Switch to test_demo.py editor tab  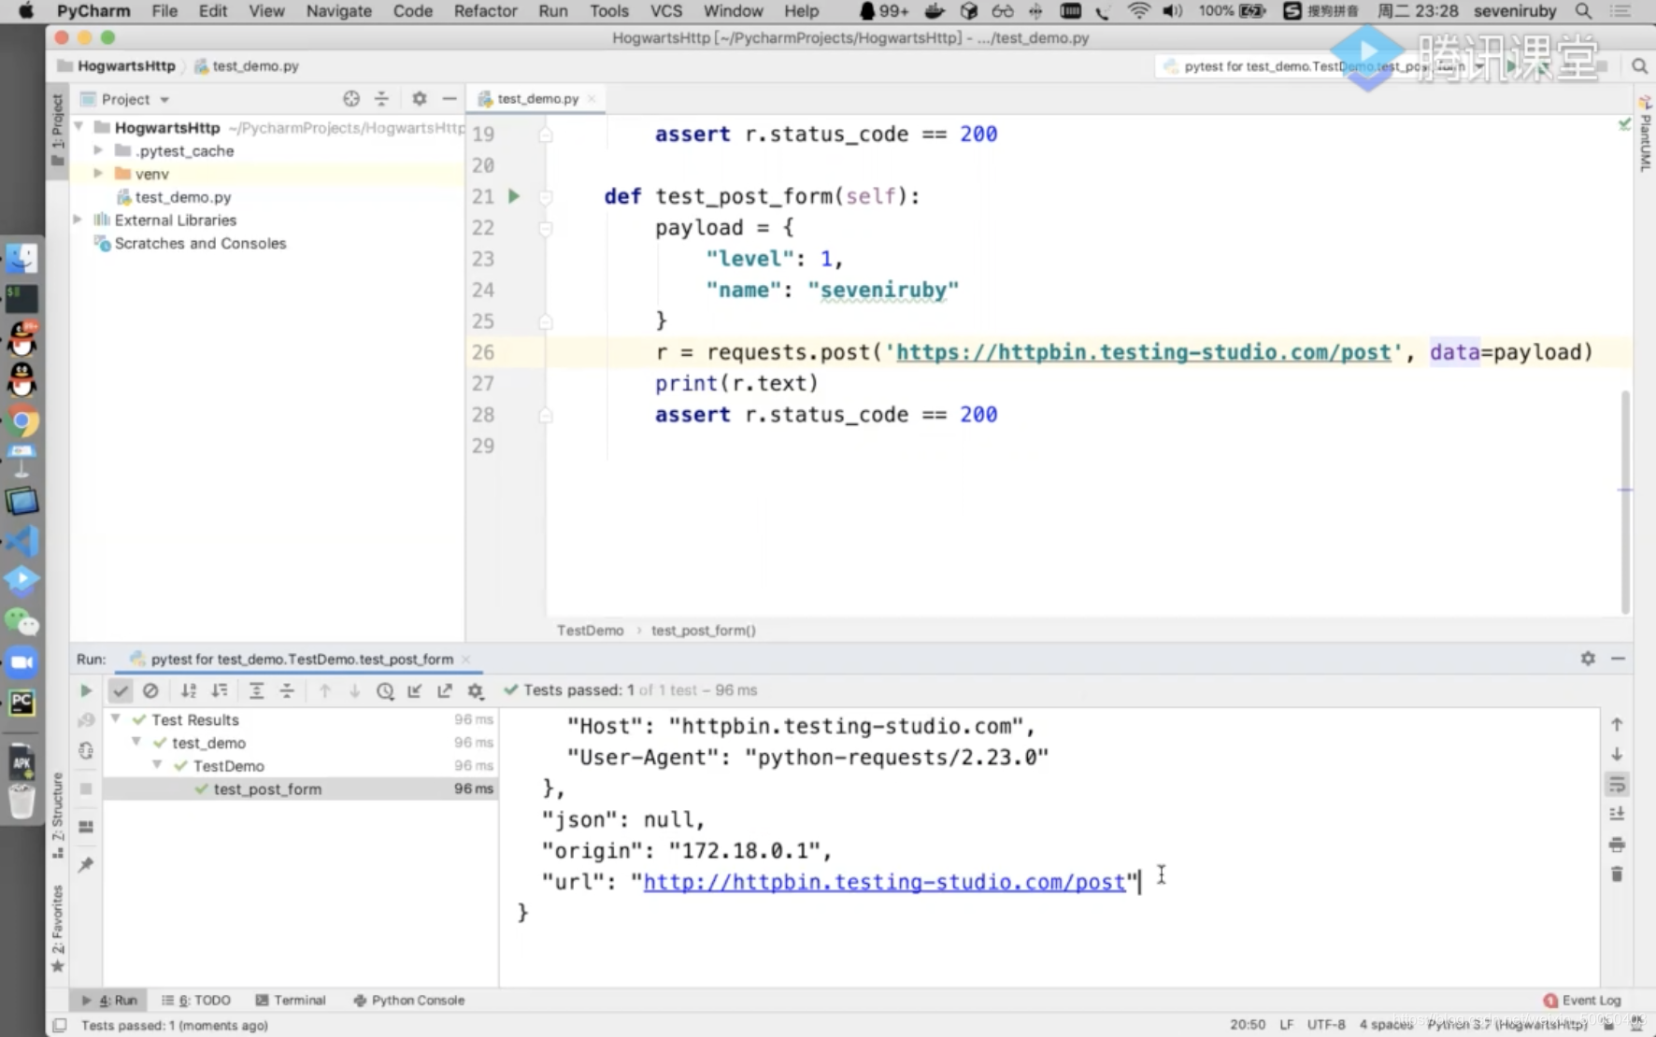(x=537, y=99)
